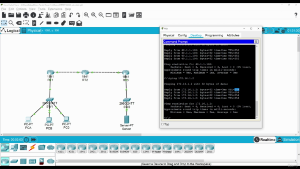Click the Add Complex PDU open envelope icon

coord(79,23)
